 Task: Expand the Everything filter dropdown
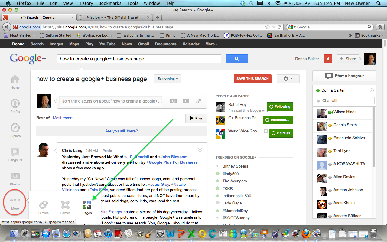click(x=167, y=79)
